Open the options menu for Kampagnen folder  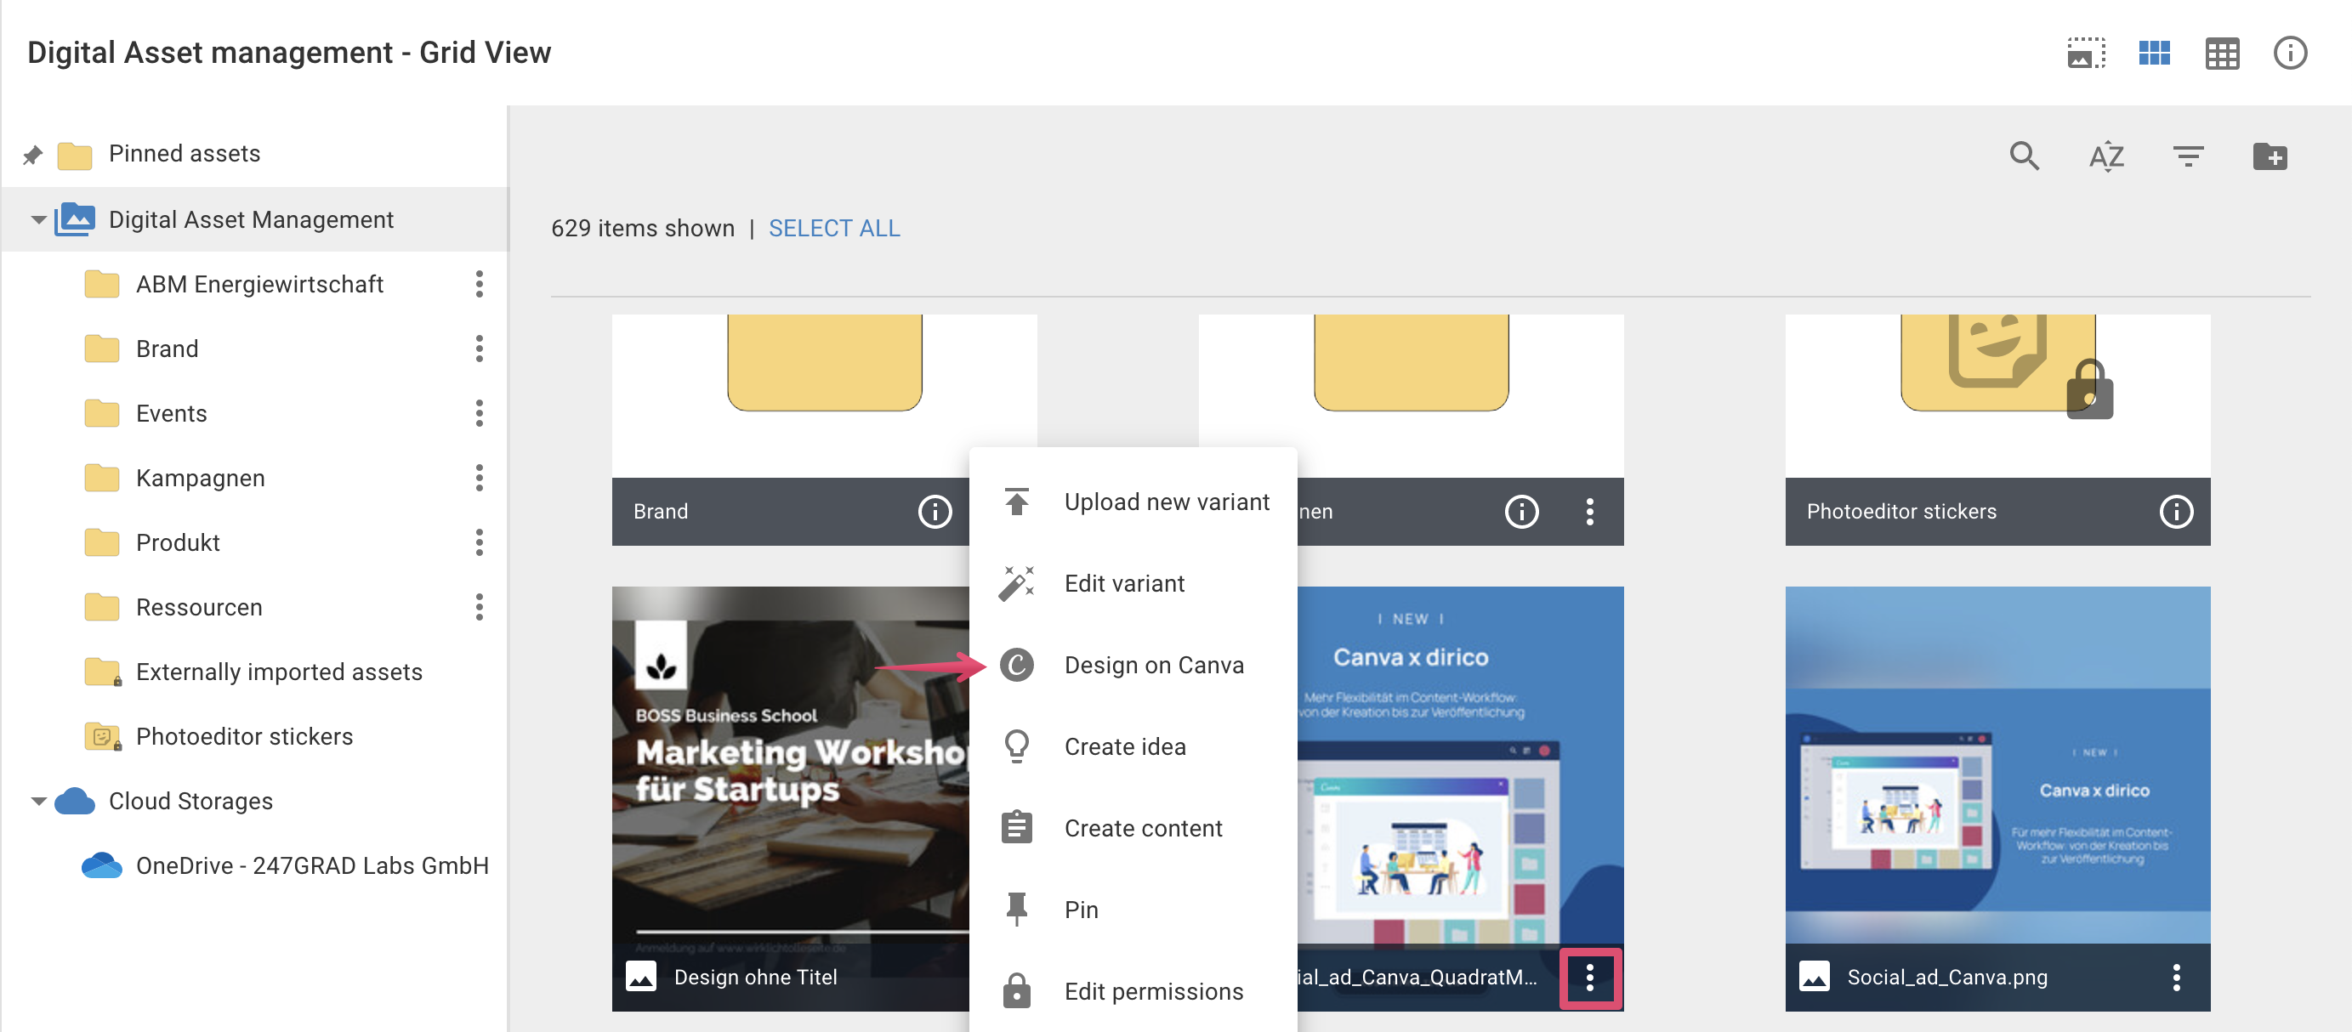point(480,477)
